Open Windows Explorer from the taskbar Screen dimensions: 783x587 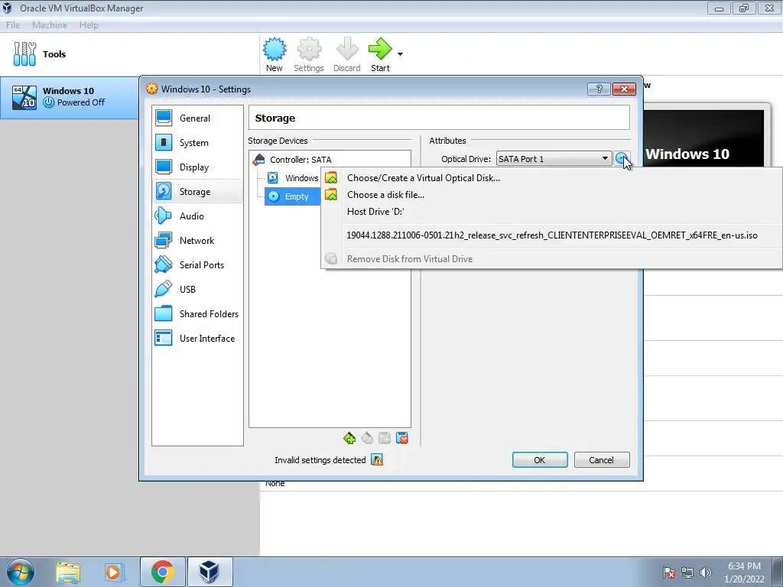[x=68, y=572]
